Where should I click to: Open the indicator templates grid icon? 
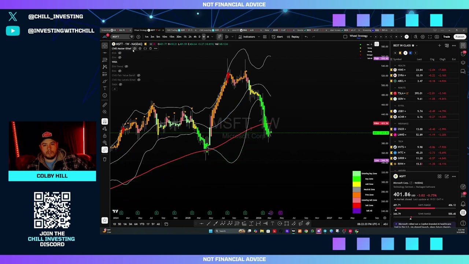point(265,37)
